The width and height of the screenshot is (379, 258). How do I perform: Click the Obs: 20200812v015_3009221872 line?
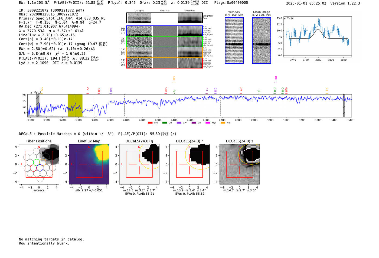(x=48, y=14)
